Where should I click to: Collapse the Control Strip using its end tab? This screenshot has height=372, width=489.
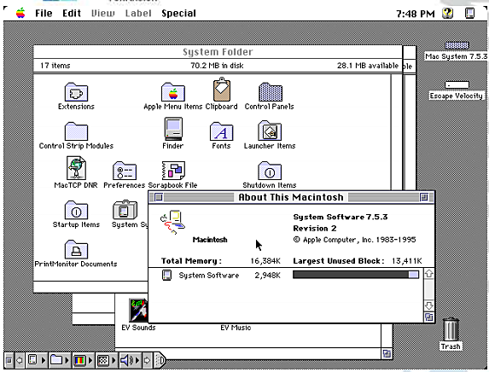pyautogui.click(x=160, y=360)
